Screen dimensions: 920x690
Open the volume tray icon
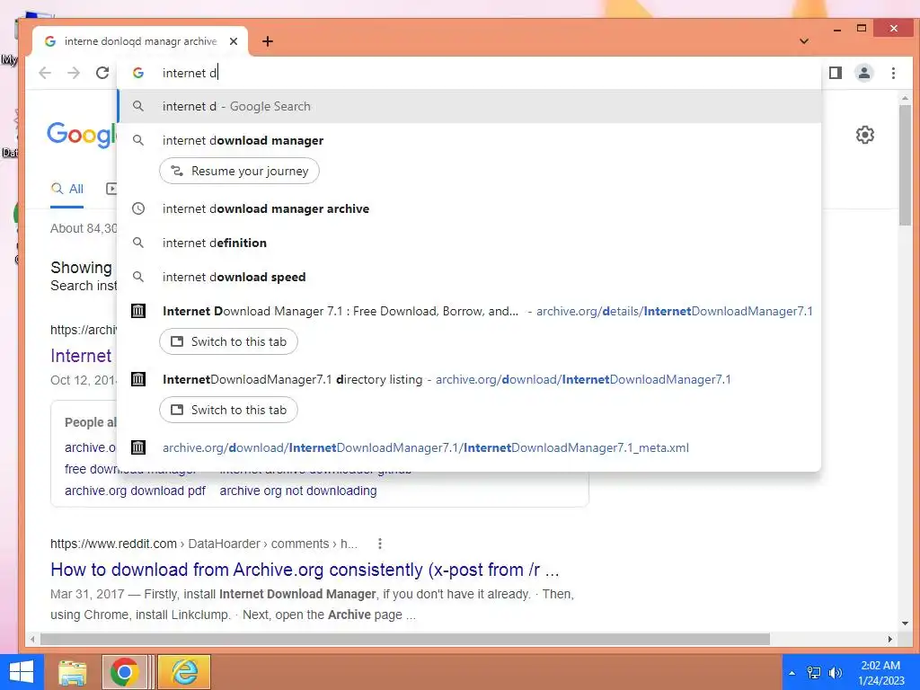point(836,673)
